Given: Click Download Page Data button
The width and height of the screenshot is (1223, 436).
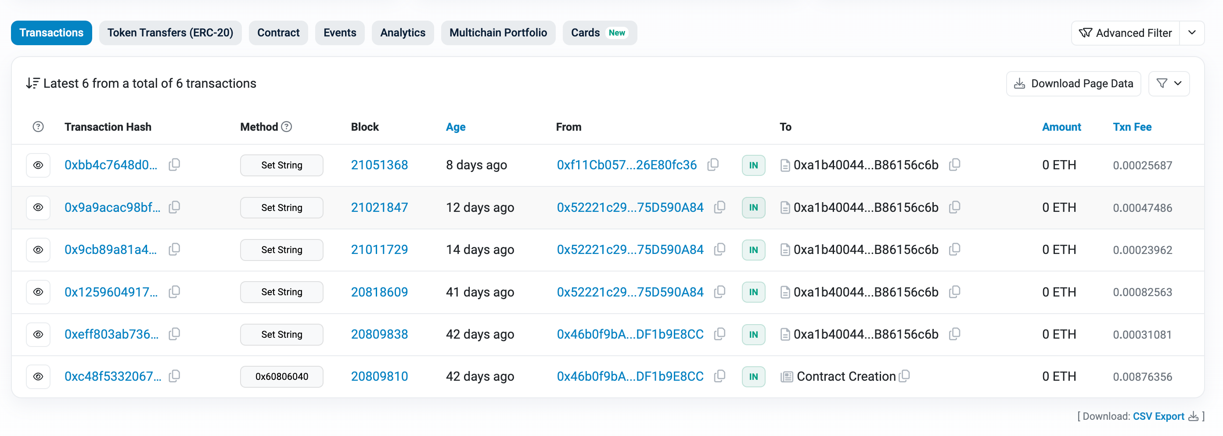Looking at the screenshot, I should [1073, 83].
